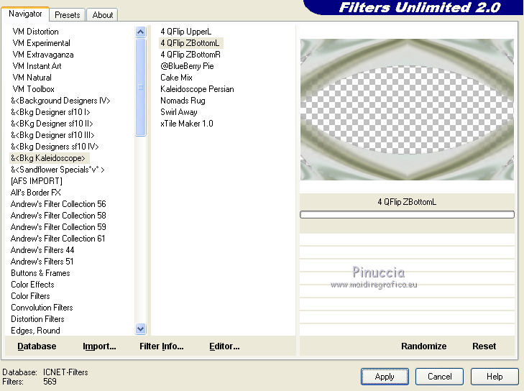Select &<Bkg Designer sf10 I> category
Screen dimensions: 524x391
pyautogui.click(x=50, y=112)
